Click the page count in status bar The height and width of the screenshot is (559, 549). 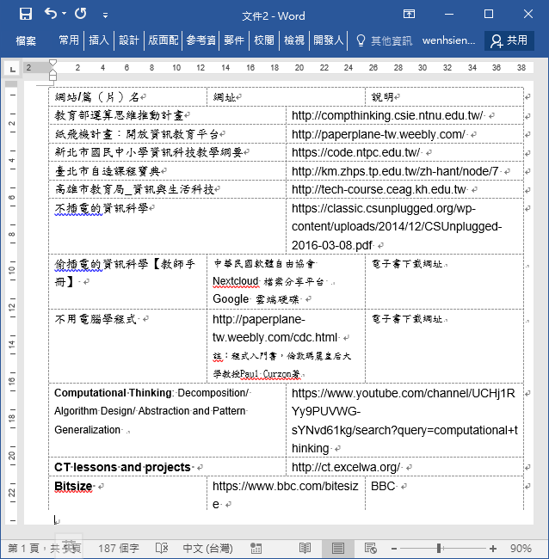click(x=45, y=549)
